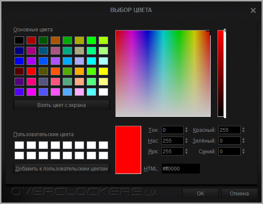
Task: Pick the white basic color swatch
Action: pyautogui.click(x=103, y=92)
